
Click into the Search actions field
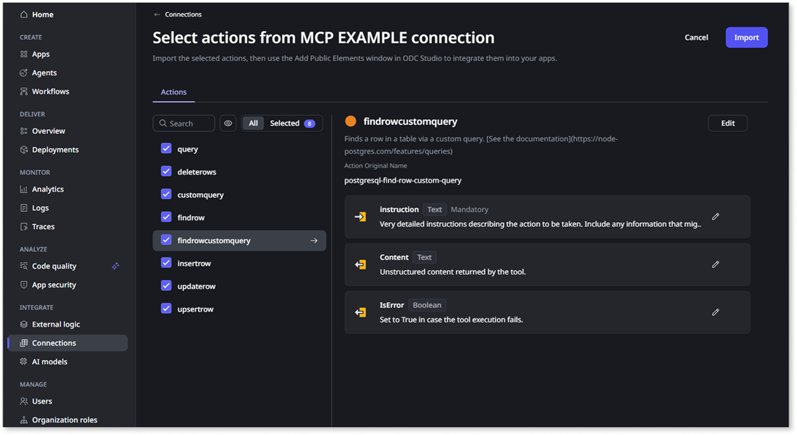184,123
